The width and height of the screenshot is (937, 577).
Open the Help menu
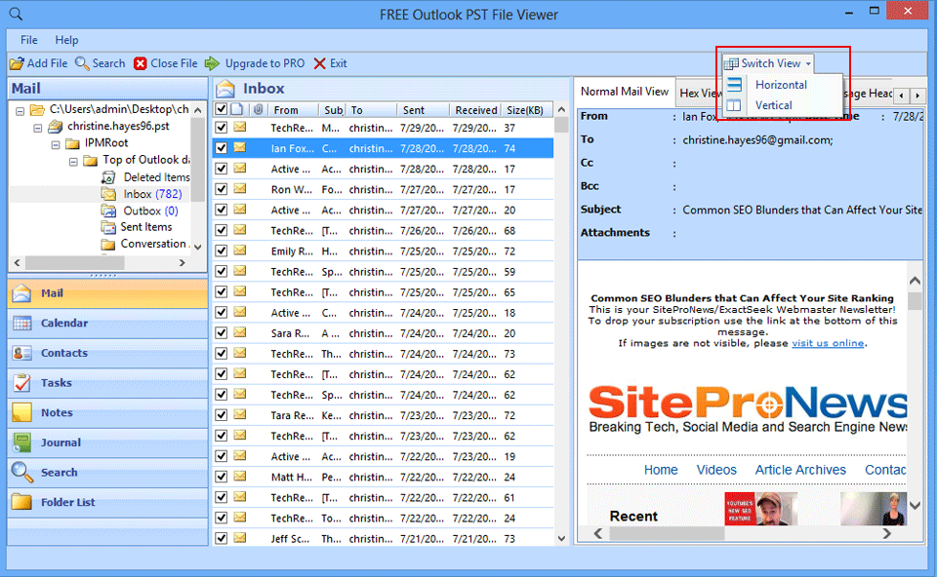pyautogui.click(x=66, y=40)
